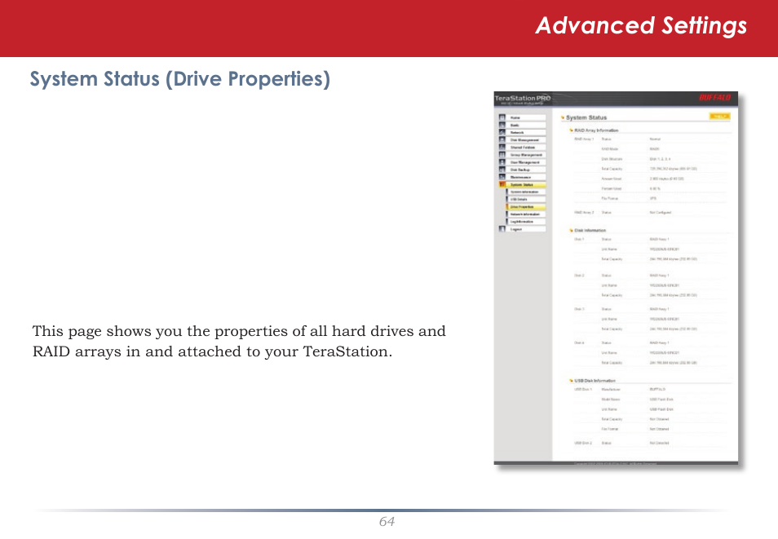Screen dimensions: 778x539
Task: Click the page number 64
Action: [x=387, y=522]
